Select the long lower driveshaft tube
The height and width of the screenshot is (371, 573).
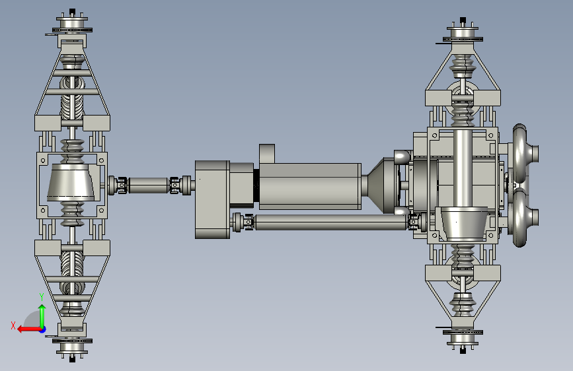tap(330, 222)
